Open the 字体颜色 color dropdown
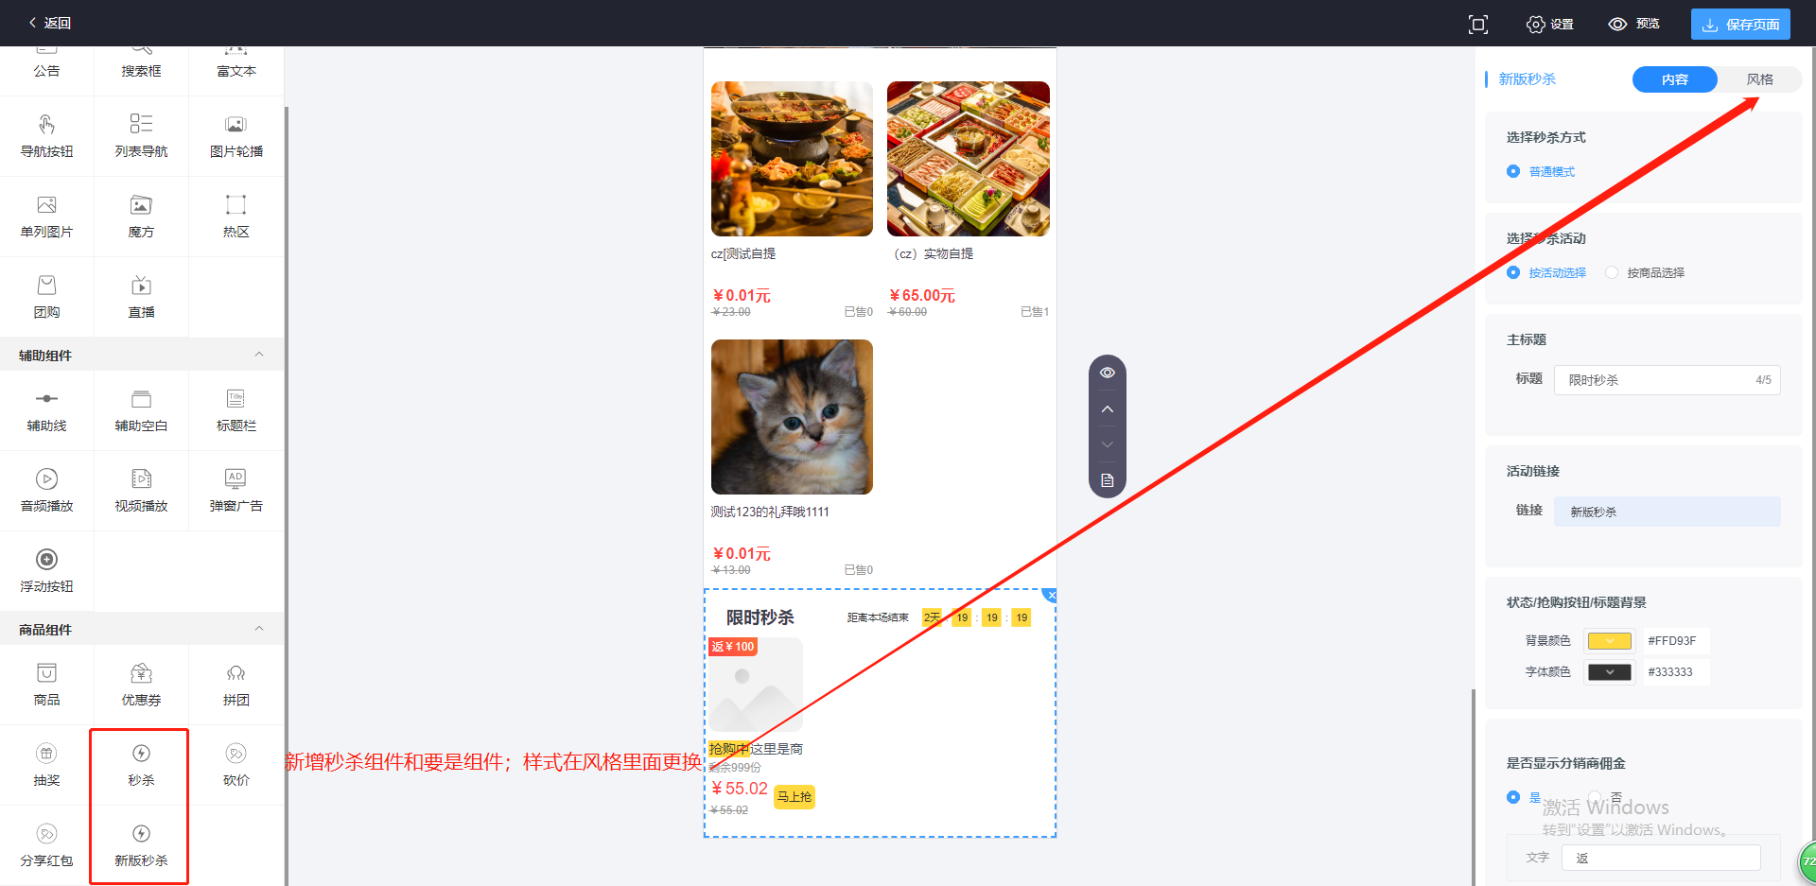 coord(1610,672)
